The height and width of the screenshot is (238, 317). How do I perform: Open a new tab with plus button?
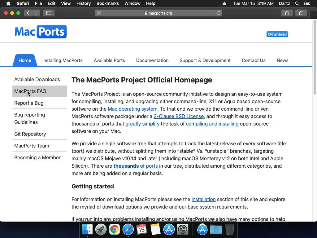click(313, 15)
